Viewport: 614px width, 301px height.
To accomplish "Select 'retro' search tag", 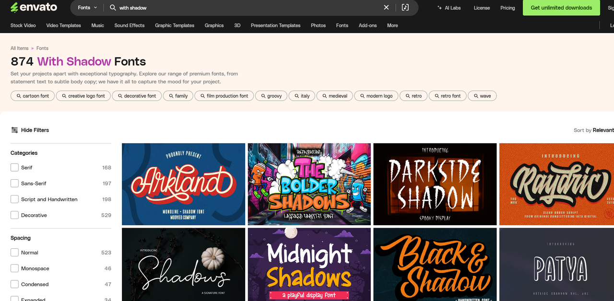I will coord(413,96).
